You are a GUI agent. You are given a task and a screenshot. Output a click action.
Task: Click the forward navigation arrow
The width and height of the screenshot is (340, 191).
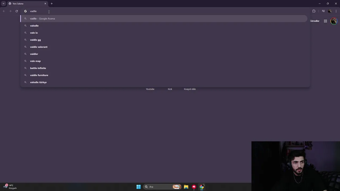(10, 11)
